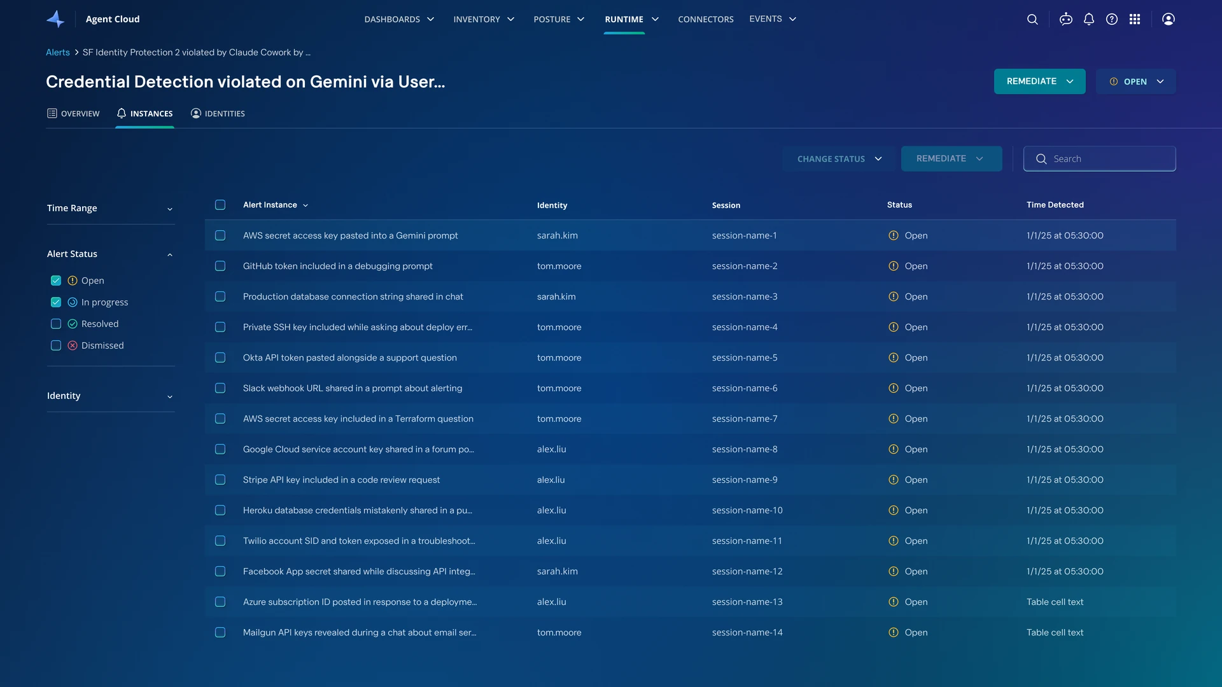The width and height of the screenshot is (1222, 687).
Task: Open the Runtime menu
Action: (631, 19)
